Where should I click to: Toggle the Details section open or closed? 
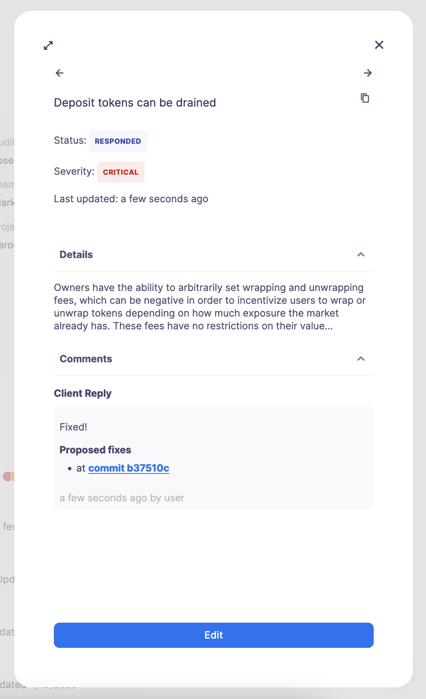point(361,255)
